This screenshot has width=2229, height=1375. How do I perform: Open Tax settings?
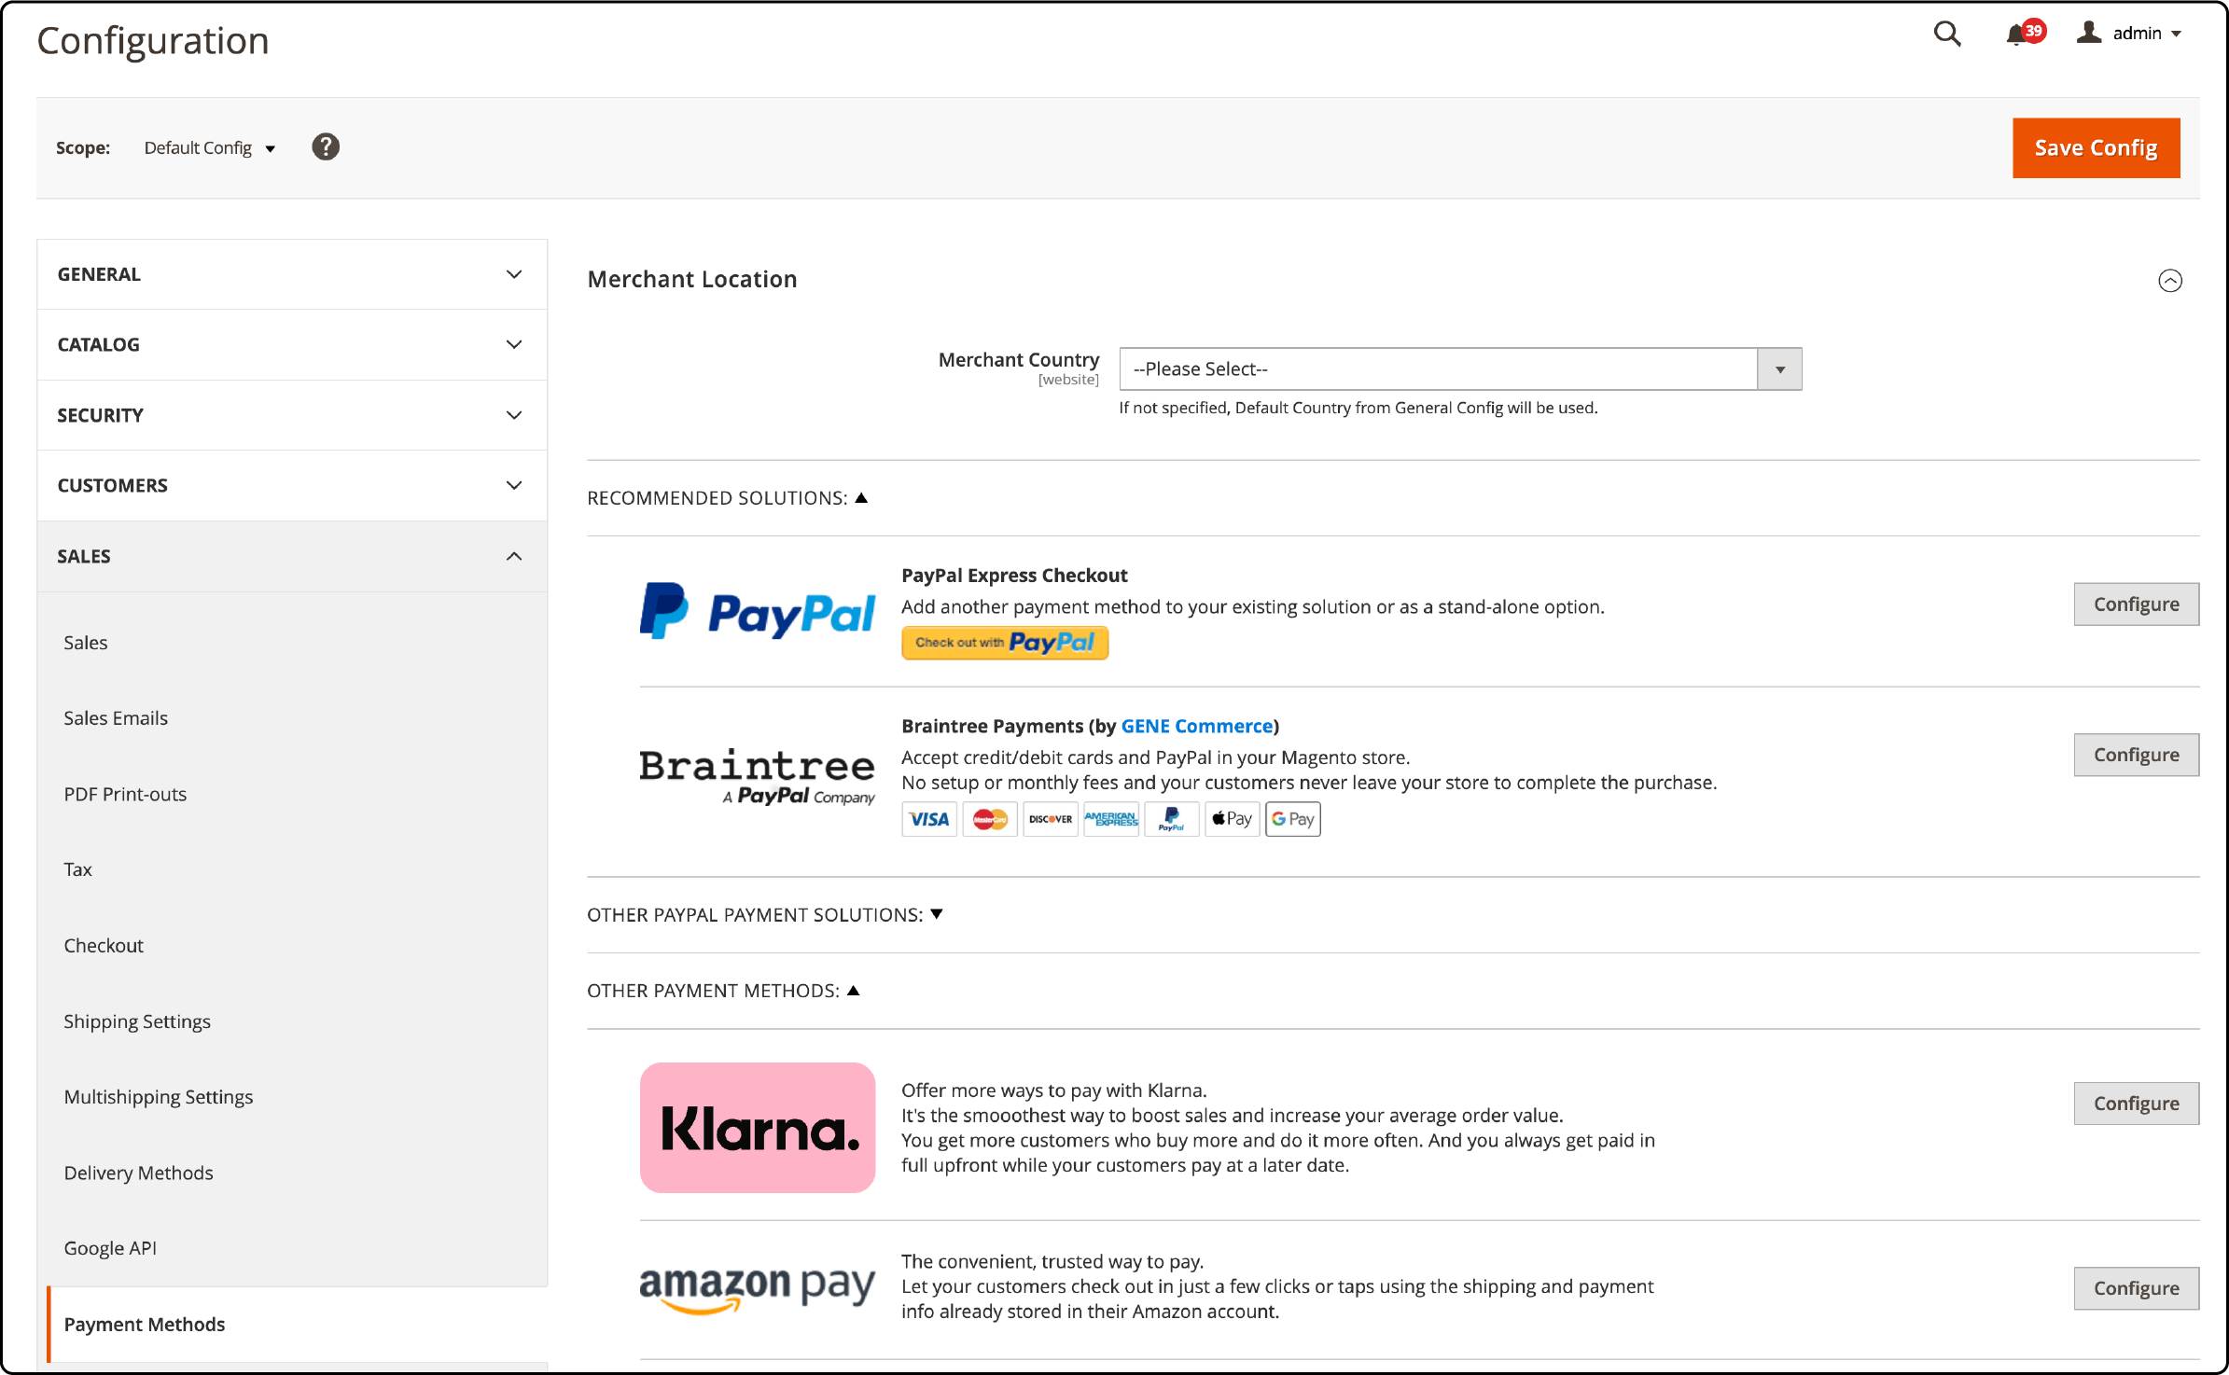click(x=77, y=869)
